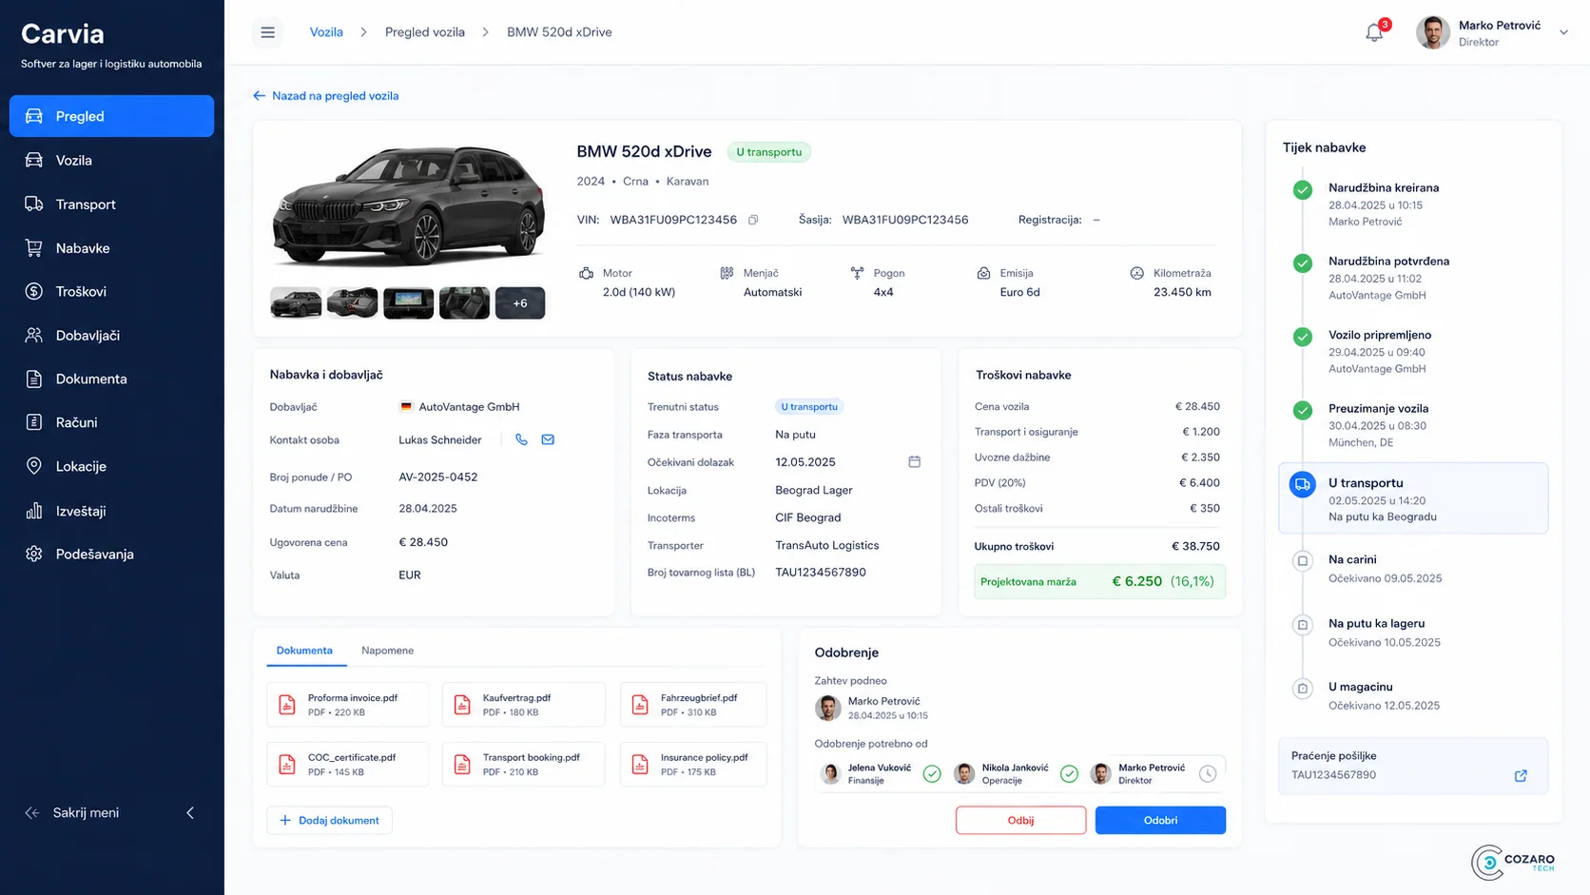Open Transport sidebar item
Screen dimensions: 1590x895
click(111, 204)
